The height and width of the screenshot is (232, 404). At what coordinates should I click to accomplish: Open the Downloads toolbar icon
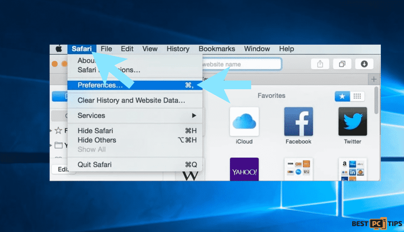tap(364, 64)
